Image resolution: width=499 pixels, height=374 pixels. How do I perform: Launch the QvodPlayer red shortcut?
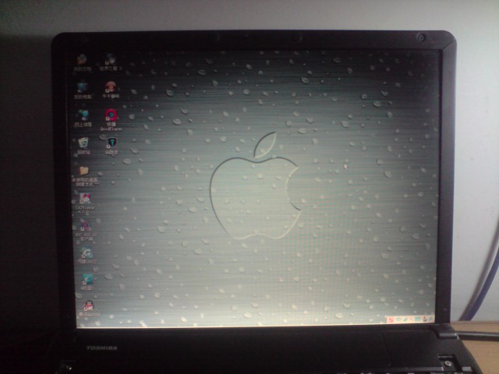point(111,119)
